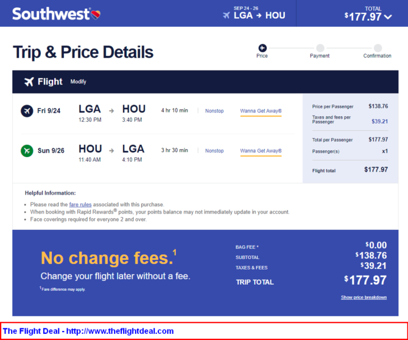Expand Show price breakdown
Screen dimensions: 408x340
[364, 297]
